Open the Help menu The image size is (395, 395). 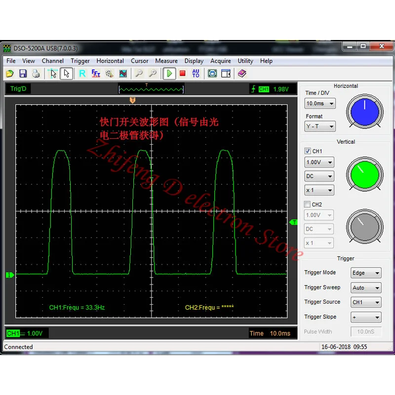[x=266, y=61]
